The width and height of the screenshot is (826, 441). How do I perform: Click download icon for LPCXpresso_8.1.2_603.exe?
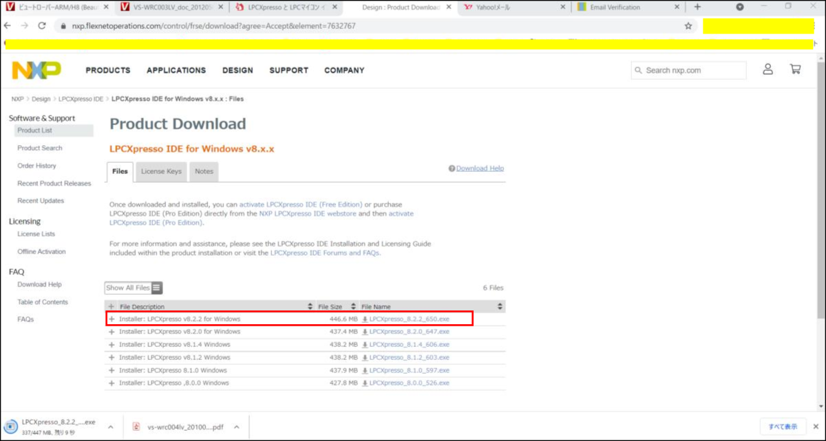pos(365,358)
